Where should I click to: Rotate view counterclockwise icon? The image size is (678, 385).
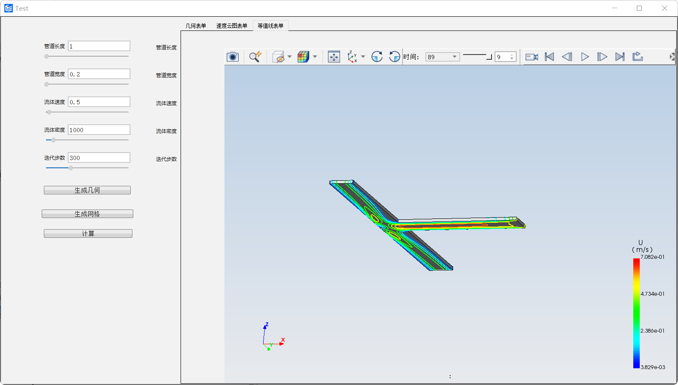pos(394,57)
